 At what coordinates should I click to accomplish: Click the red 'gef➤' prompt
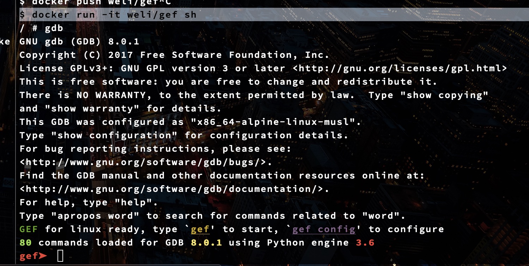[33, 256]
